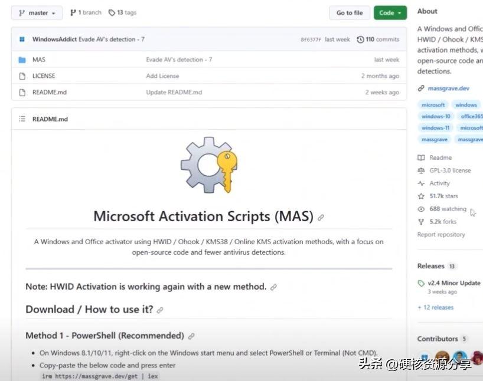Click the fork icon beside 5.2k forks
This screenshot has width=483, height=381.
tap(421, 222)
